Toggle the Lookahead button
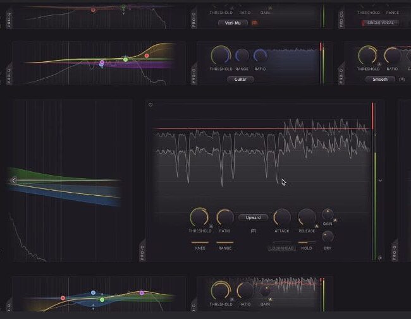The width and height of the screenshot is (411, 319). 282,248
